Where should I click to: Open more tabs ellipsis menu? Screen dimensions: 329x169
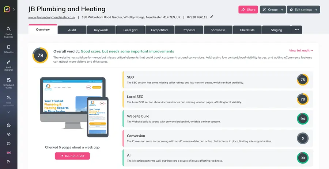coord(297,30)
